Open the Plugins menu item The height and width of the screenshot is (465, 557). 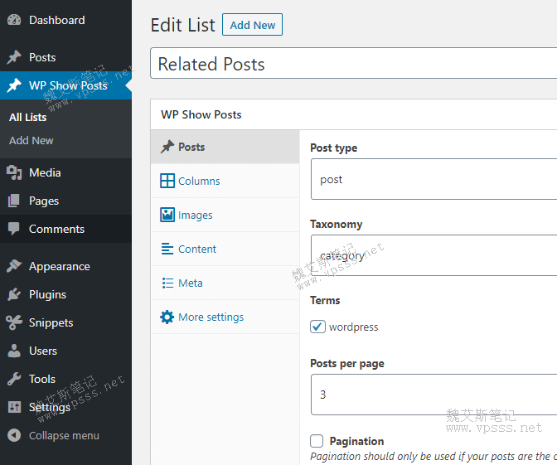click(x=65, y=294)
